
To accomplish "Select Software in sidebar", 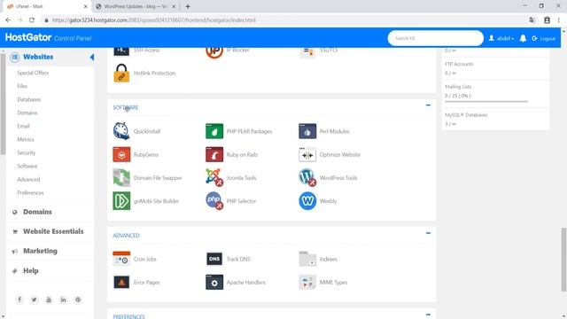I will coord(27,166).
